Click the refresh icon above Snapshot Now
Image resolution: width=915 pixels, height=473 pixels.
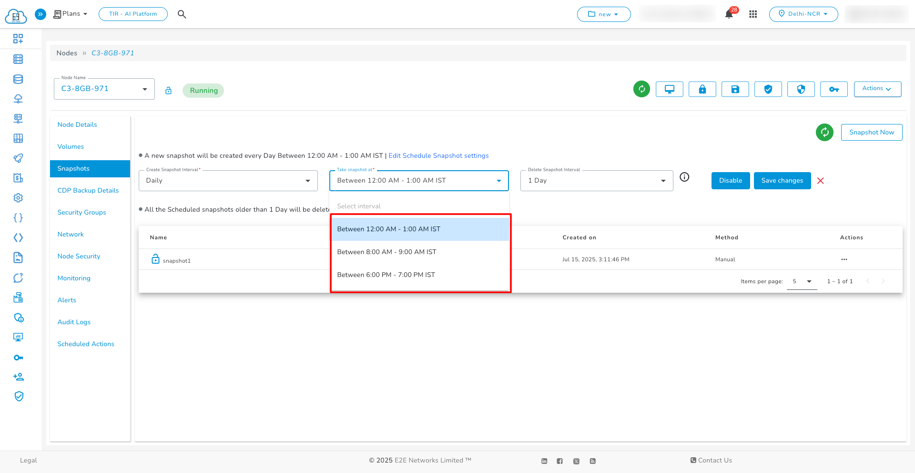click(825, 132)
